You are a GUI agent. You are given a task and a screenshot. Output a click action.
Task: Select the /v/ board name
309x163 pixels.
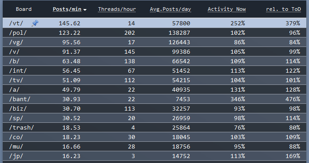click(x=14, y=52)
